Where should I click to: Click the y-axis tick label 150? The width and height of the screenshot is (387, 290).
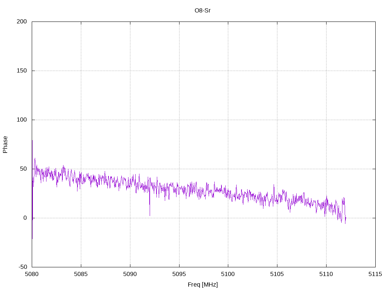click(22, 71)
